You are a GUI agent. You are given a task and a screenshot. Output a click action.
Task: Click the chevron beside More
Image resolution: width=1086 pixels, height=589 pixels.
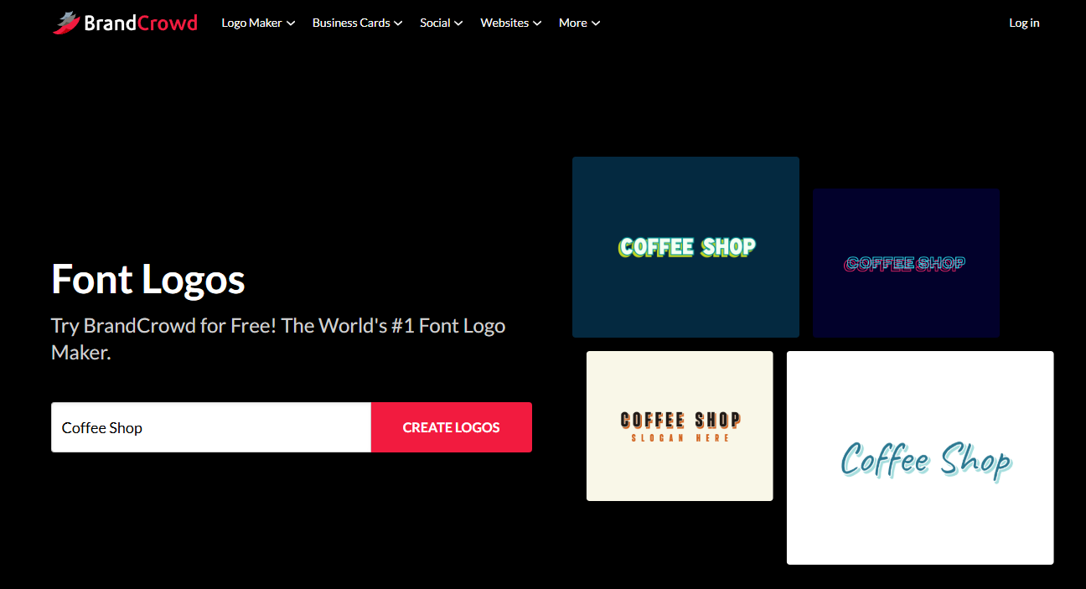point(596,23)
